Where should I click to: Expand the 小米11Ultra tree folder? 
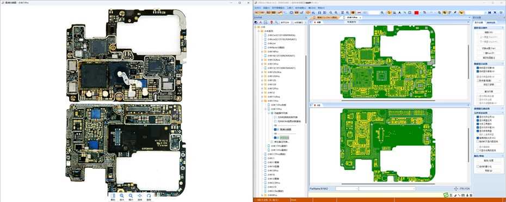click(x=262, y=97)
